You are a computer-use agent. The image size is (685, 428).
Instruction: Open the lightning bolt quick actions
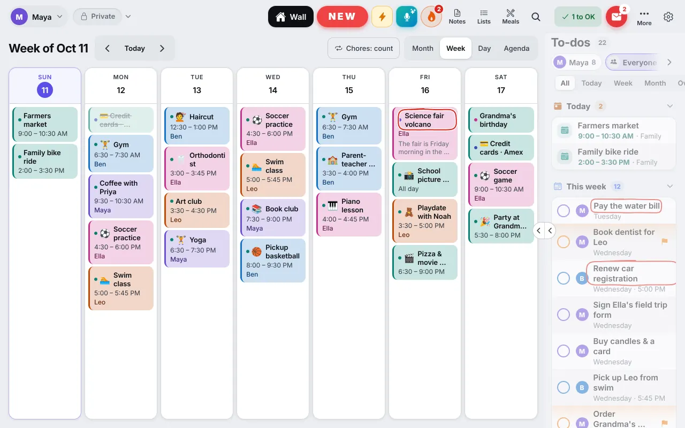(382, 17)
